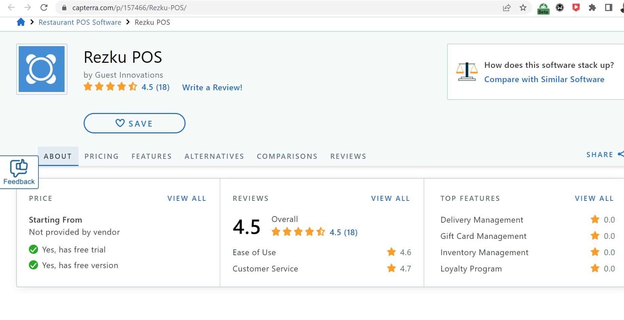Viewport: 624px width, 320px height.
Task: Click the Inventory Management label
Action: coord(484,252)
